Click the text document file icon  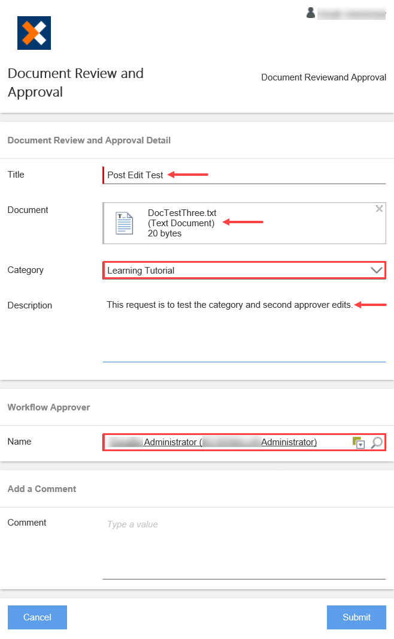(x=123, y=223)
